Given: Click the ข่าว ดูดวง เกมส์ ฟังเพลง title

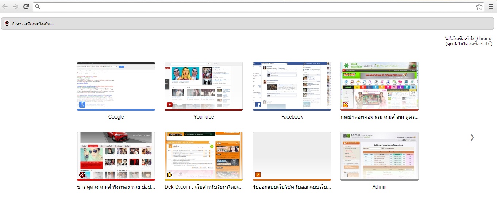Looking at the screenshot, I should (x=116, y=187).
